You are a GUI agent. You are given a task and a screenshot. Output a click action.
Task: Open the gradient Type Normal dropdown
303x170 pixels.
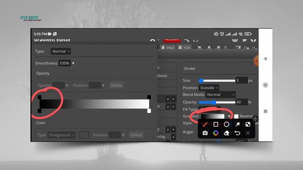click(61, 51)
